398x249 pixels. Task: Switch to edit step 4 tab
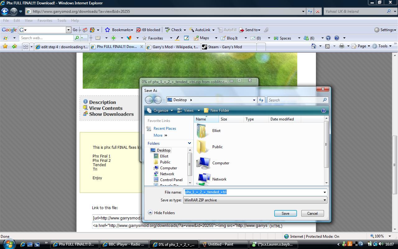[62, 47]
